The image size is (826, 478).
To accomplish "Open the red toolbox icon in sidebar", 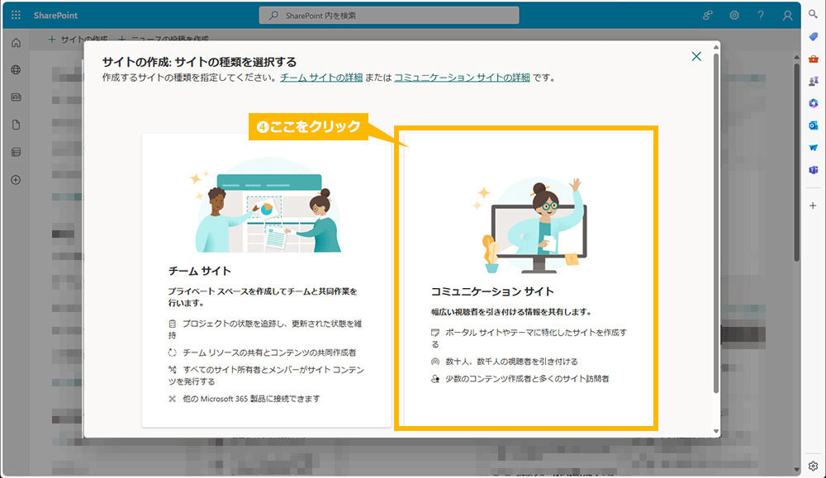I will [814, 59].
